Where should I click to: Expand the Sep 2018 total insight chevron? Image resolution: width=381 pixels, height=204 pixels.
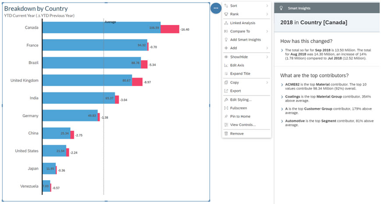(282, 50)
